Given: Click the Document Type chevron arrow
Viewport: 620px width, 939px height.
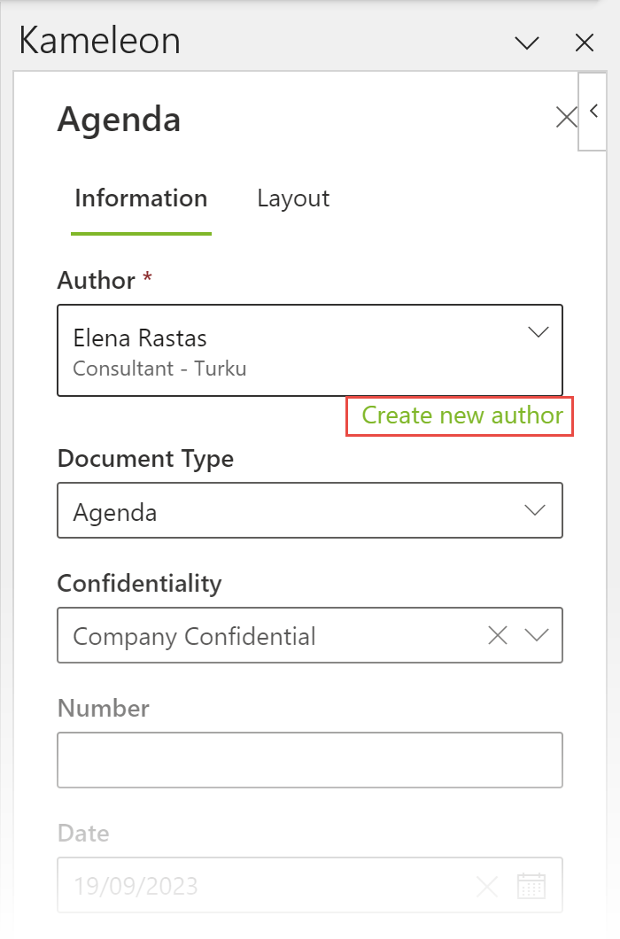Looking at the screenshot, I should (535, 511).
